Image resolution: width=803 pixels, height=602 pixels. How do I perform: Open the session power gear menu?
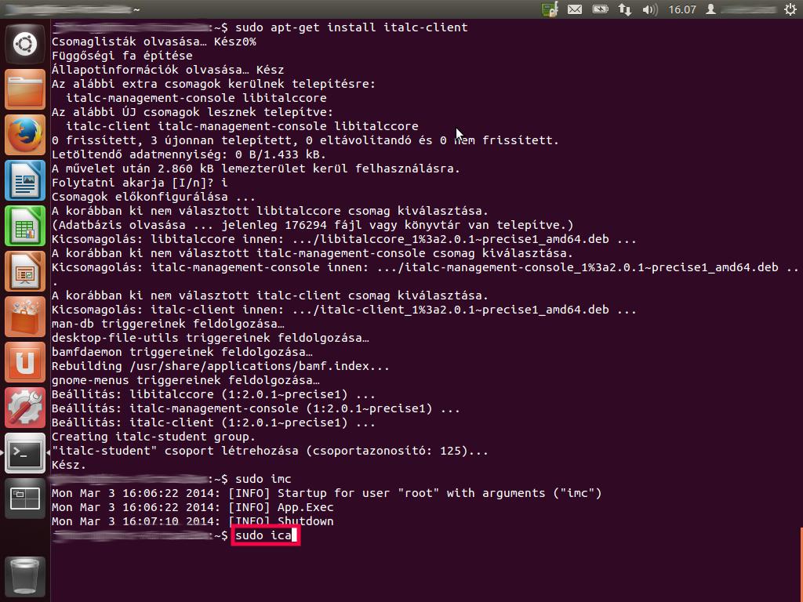click(790, 9)
